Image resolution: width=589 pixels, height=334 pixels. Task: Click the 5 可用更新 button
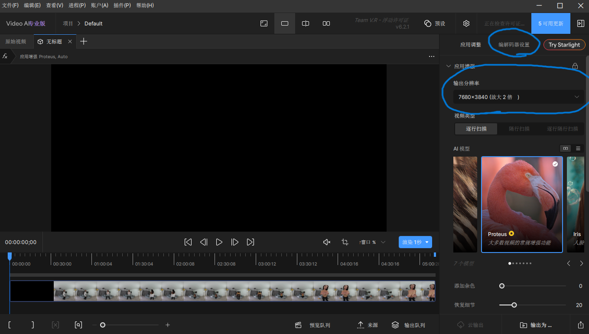tap(551, 23)
